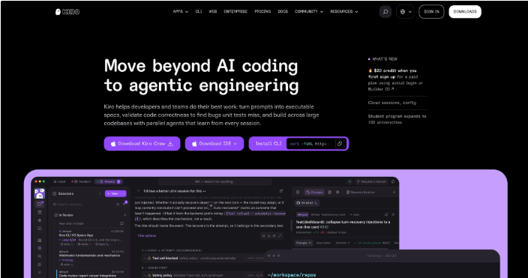This screenshot has height=278, width=528.
Task: Select the Commits 1 sub-tab
Action: point(343,243)
